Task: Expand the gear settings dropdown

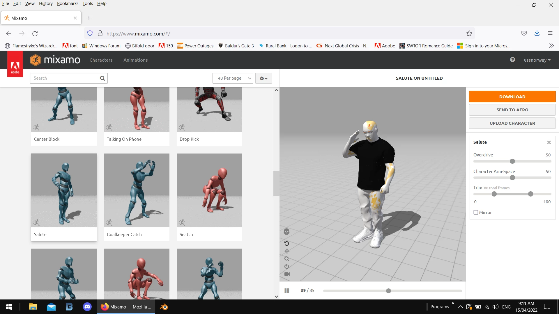Action: 263,78
